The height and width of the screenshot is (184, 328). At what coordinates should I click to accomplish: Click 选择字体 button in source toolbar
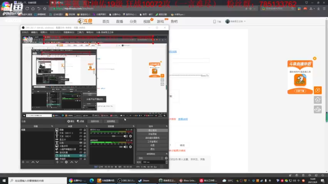95,121
